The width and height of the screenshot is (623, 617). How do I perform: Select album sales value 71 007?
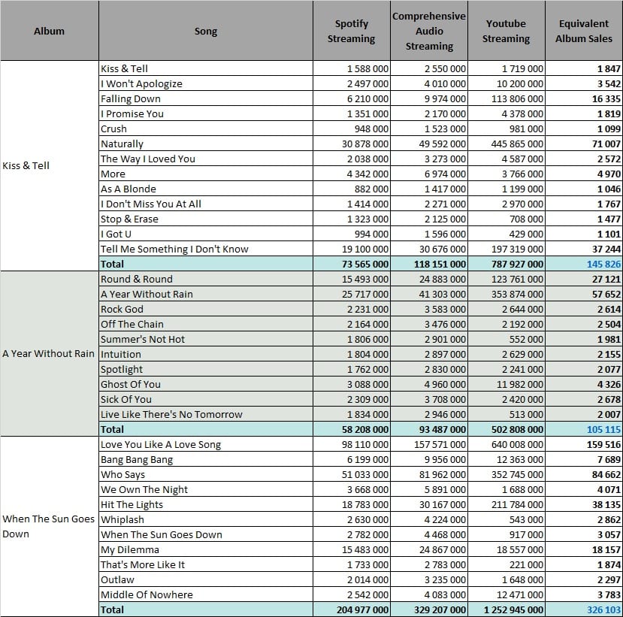[584, 144]
